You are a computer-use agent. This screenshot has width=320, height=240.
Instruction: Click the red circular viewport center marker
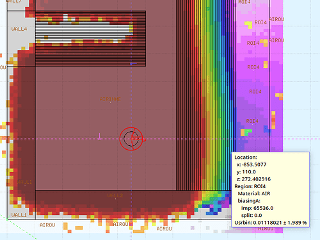[131, 139]
